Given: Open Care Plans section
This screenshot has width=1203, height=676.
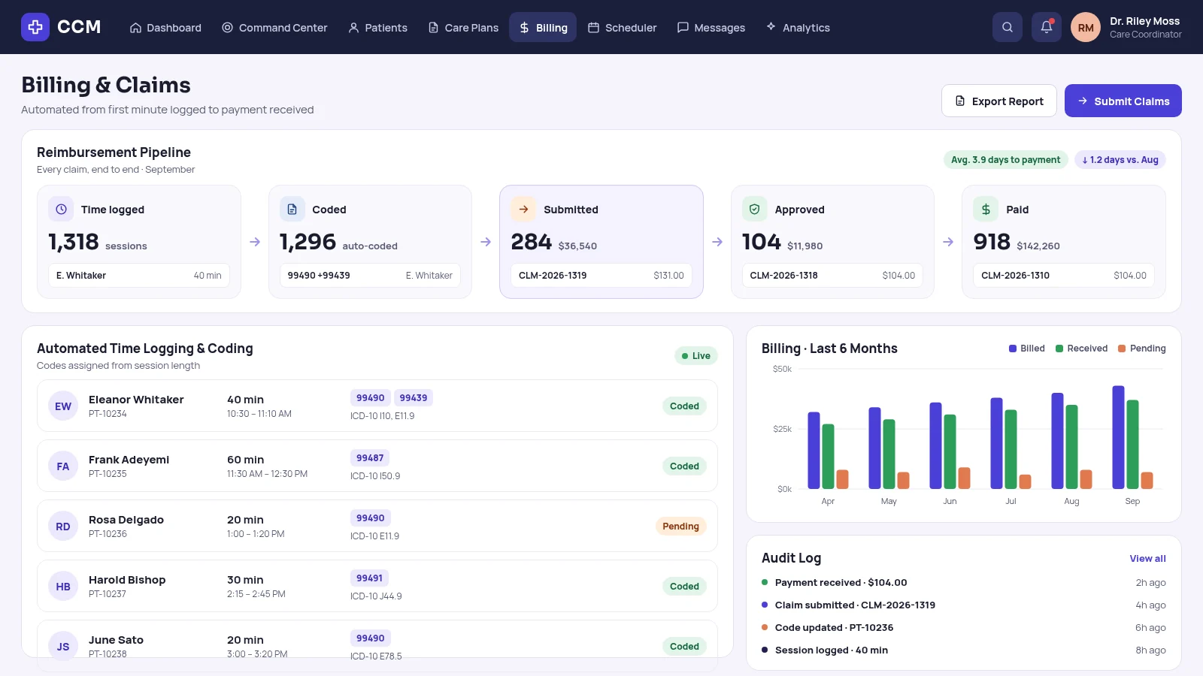Looking at the screenshot, I should 463,28.
